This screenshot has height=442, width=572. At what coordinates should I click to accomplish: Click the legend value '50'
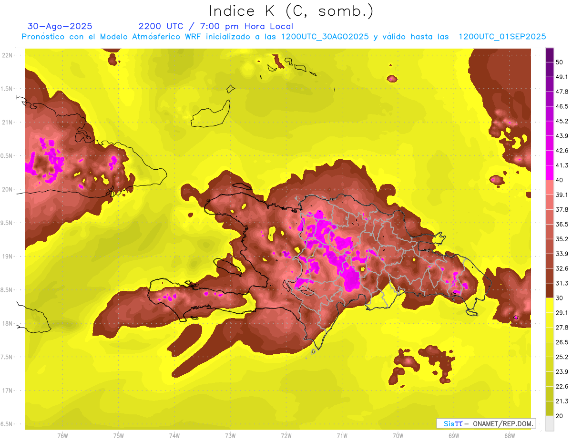pos(560,62)
